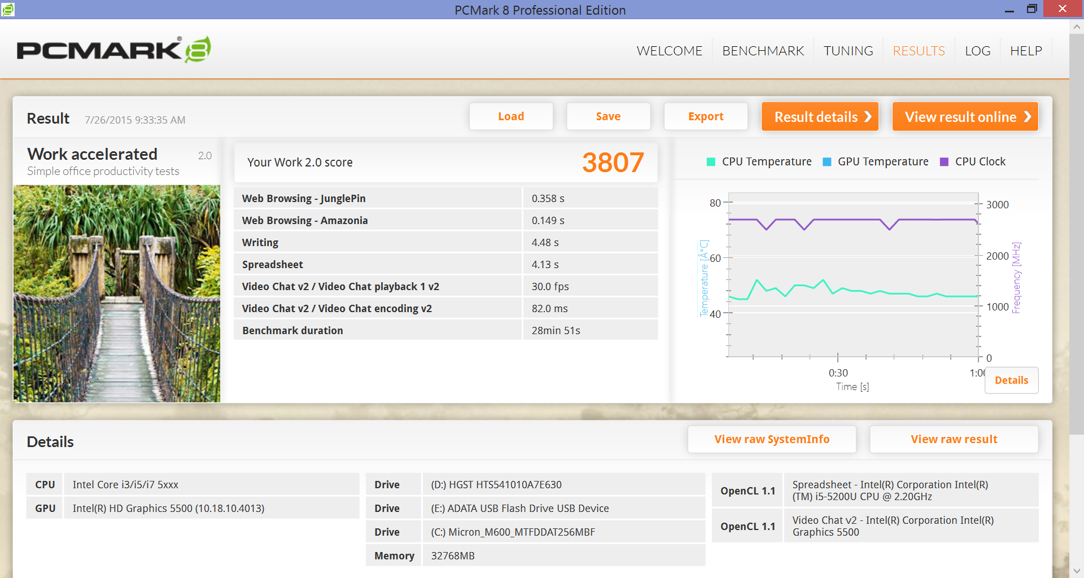Click the Save result button

tap(608, 116)
